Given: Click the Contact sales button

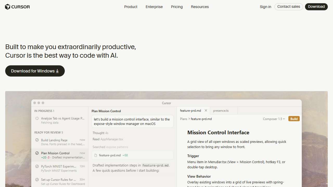Looking at the screenshot, I should point(289,6).
